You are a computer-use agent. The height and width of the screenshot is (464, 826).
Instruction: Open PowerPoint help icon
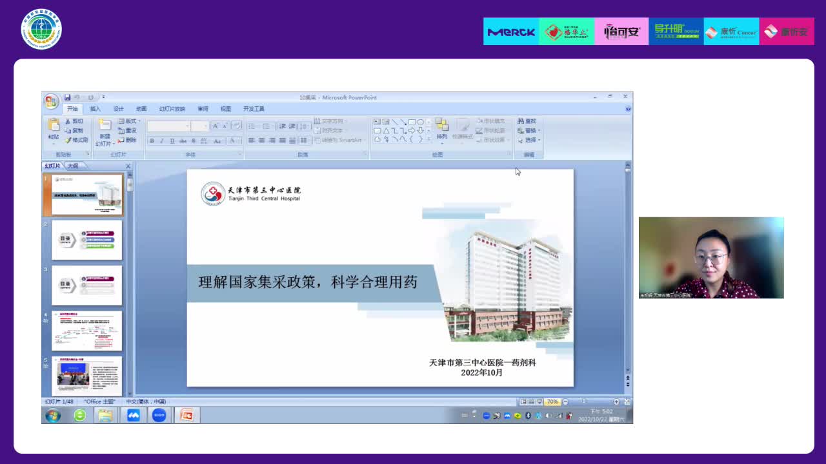628,109
